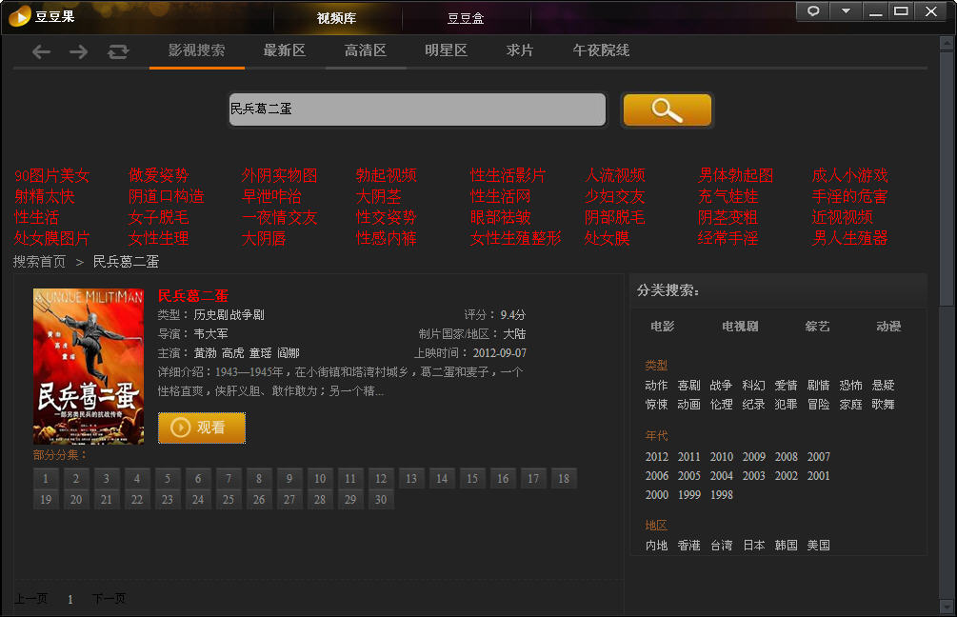Click the scrollbar down arrow

tap(946, 607)
